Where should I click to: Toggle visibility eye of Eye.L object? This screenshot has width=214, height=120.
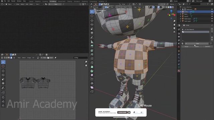click(212, 14)
